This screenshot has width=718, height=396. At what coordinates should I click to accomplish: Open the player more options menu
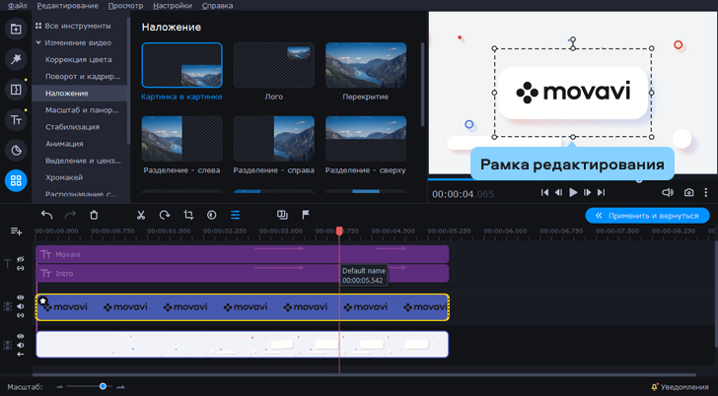click(x=708, y=193)
